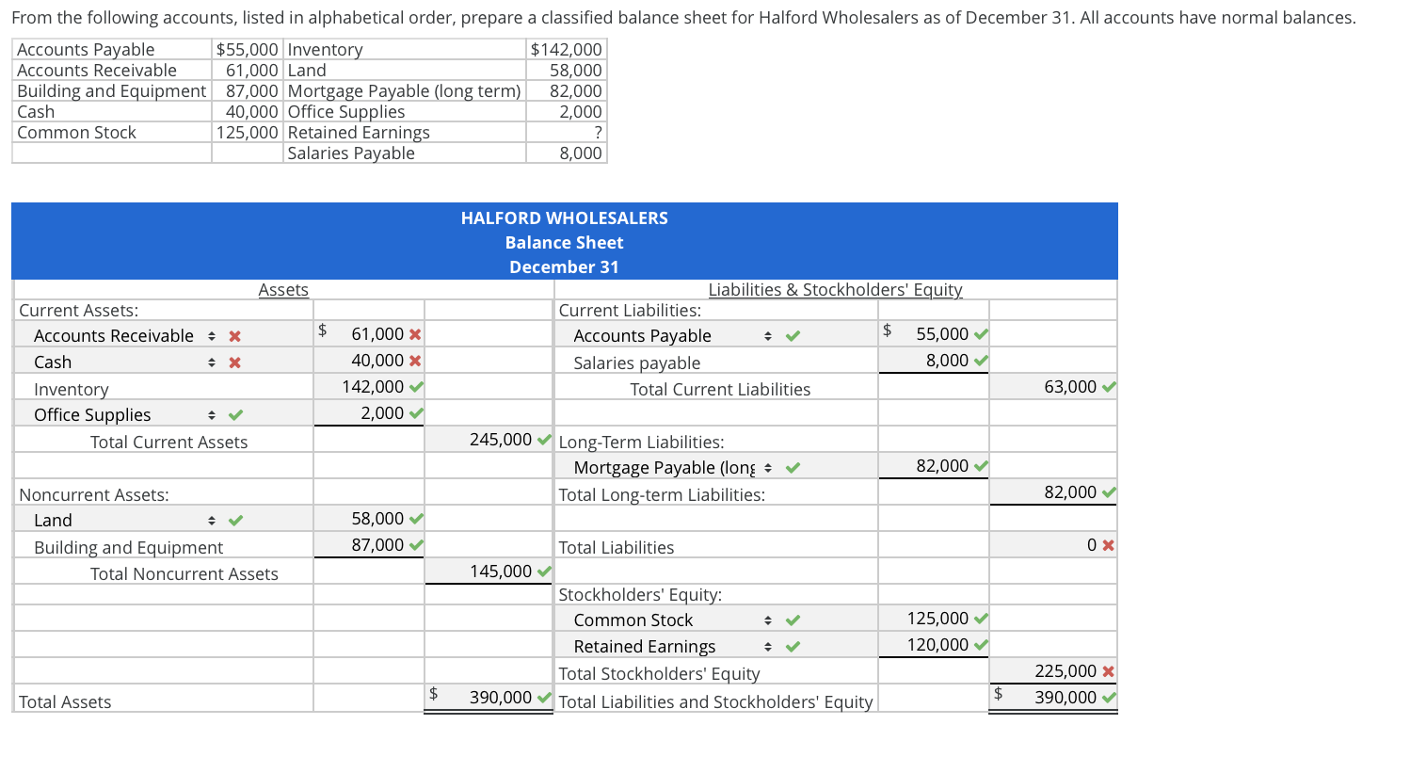Viewport: 1410px width, 757px height.
Task: Click the 'Liabilities & Stockholders' Equity' column heading
Action: tap(836, 290)
